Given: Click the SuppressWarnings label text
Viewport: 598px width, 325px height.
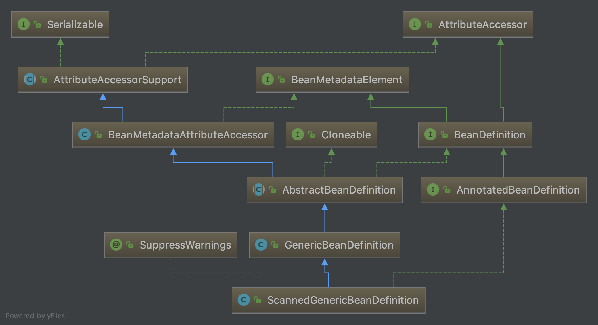Looking at the screenshot, I should 185,245.
